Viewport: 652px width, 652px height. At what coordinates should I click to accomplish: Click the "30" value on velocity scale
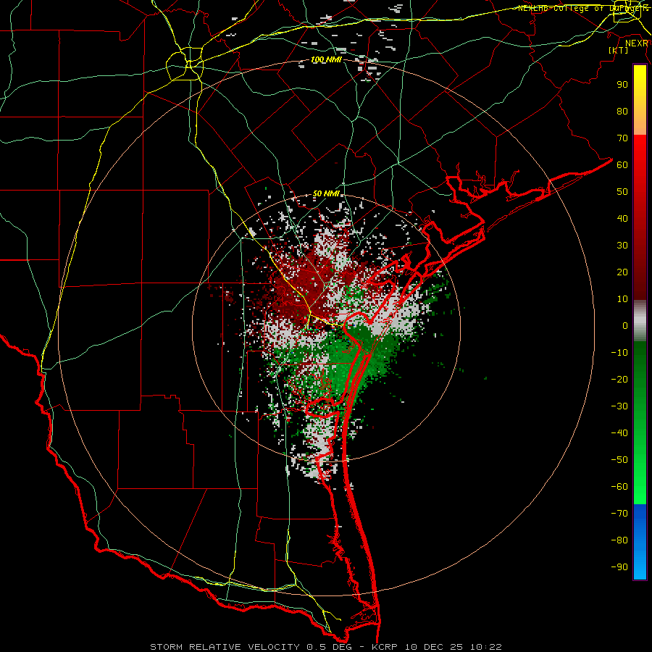tap(622, 246)
